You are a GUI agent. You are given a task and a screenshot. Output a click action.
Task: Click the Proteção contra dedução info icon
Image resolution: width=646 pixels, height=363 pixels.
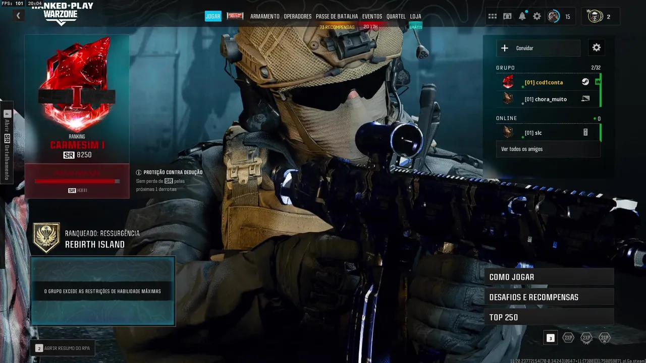[139, 172]
